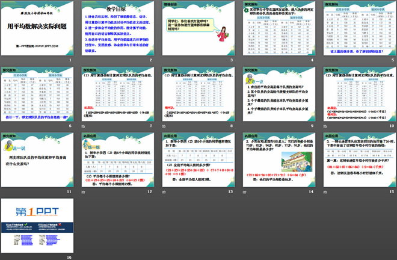
Task: Select slide 8 thumbnail
Action: pyautogui.click(x=198, y=94)
